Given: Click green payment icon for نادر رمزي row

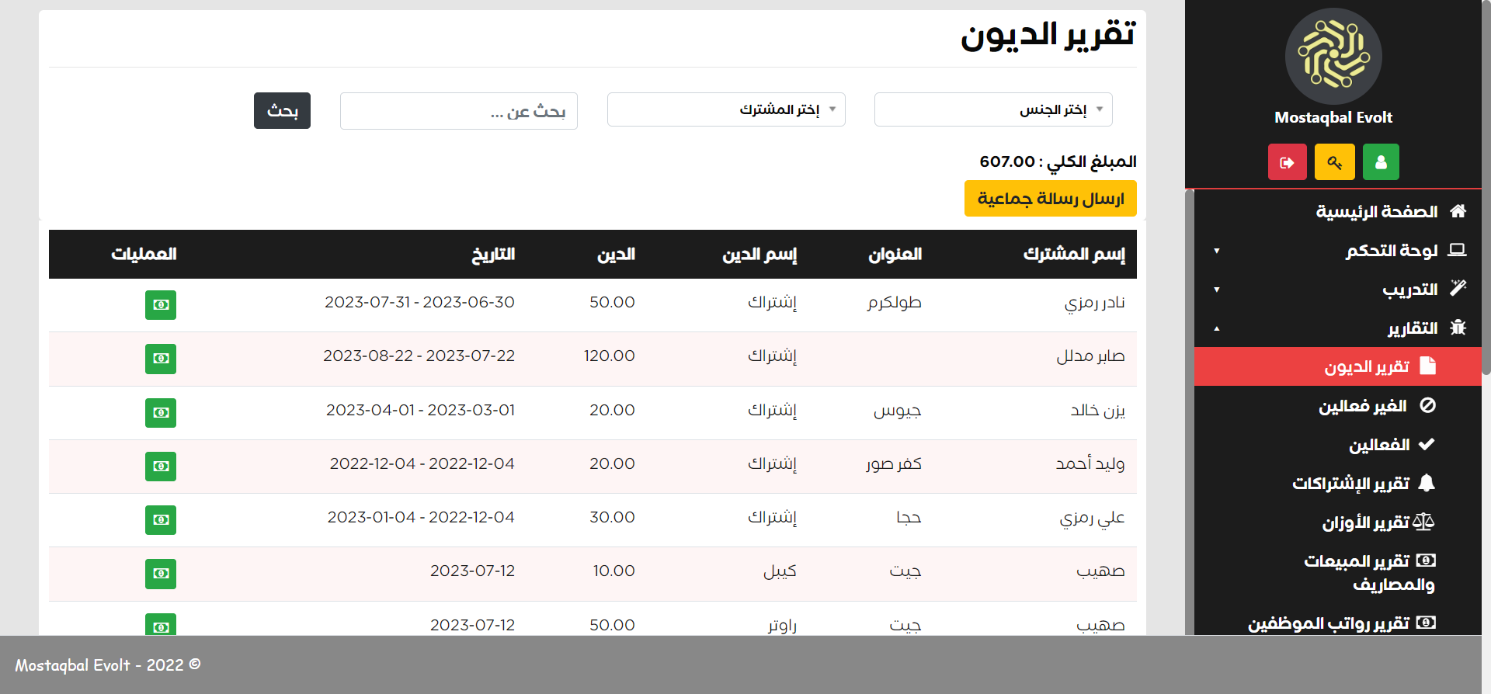Looking at the screenshot, I should pos(161,305).
